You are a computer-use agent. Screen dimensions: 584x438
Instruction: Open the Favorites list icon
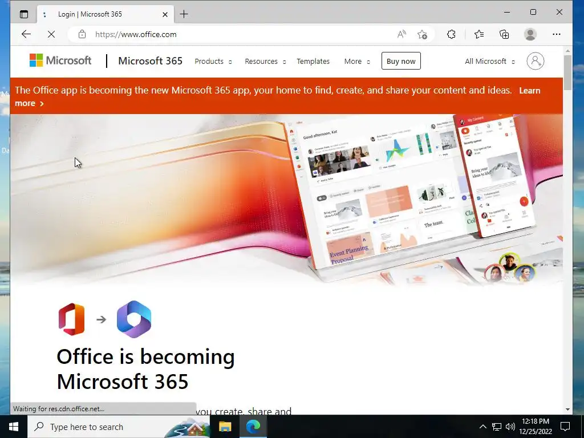click(479, 34)
